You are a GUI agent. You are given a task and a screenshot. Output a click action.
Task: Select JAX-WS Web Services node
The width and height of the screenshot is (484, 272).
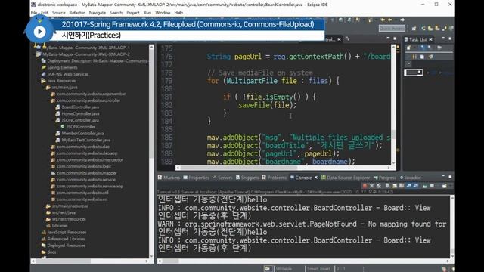pyautogui.click(x=67, y=74)
